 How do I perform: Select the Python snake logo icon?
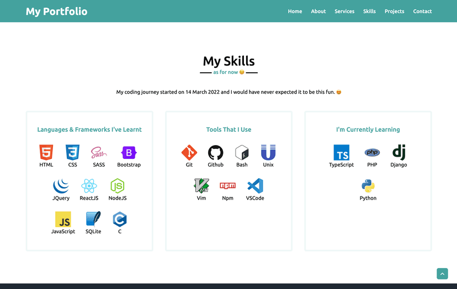pos(368,186)
